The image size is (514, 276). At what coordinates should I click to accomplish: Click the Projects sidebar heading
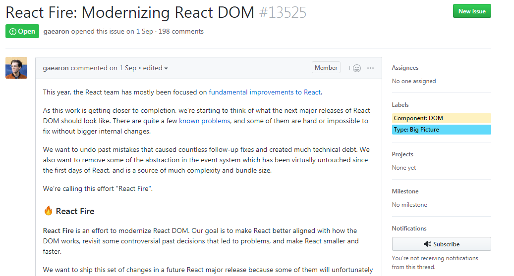pos(402,154)
